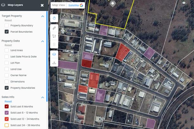Collapse the Target Property section

tap(42, 16)
